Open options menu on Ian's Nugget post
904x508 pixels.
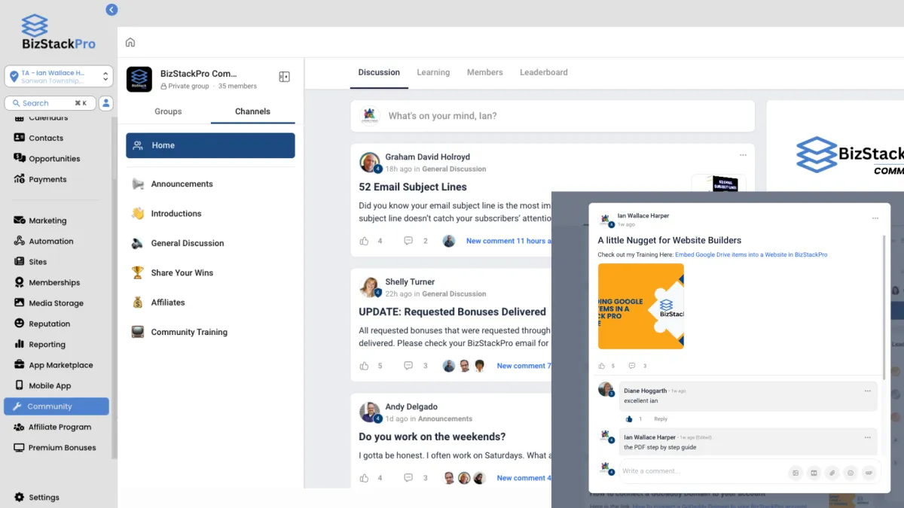875,218
